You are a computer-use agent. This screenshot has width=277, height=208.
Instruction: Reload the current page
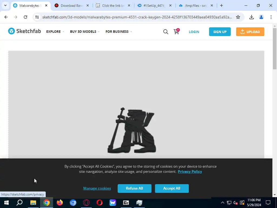tap(25, 17)
